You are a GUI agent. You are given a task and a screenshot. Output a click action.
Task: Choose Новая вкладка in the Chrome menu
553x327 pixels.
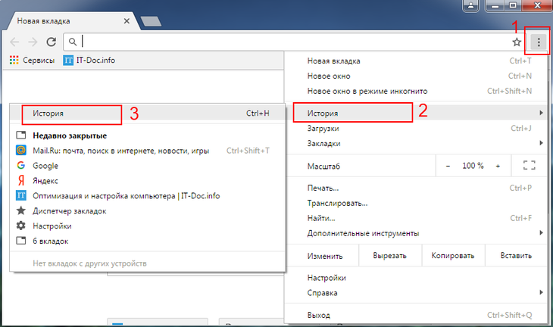[x=416, y=61]
